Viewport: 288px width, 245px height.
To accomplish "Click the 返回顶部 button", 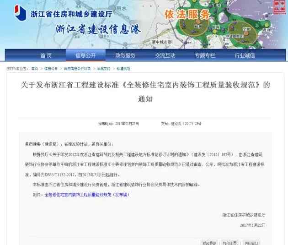I will (x=209, y=243).
